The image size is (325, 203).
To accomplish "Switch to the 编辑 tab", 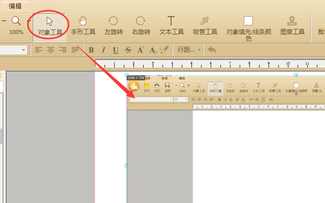I will 15,6.
